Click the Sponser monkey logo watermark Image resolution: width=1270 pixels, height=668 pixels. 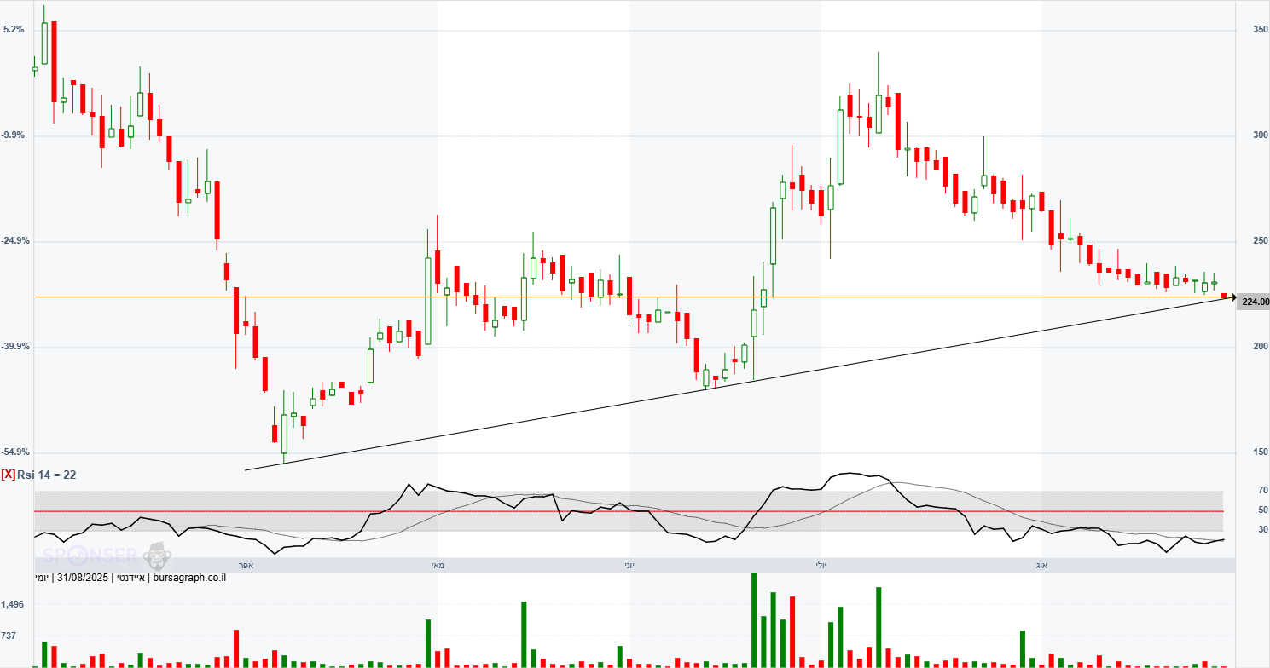coord(156,556)
